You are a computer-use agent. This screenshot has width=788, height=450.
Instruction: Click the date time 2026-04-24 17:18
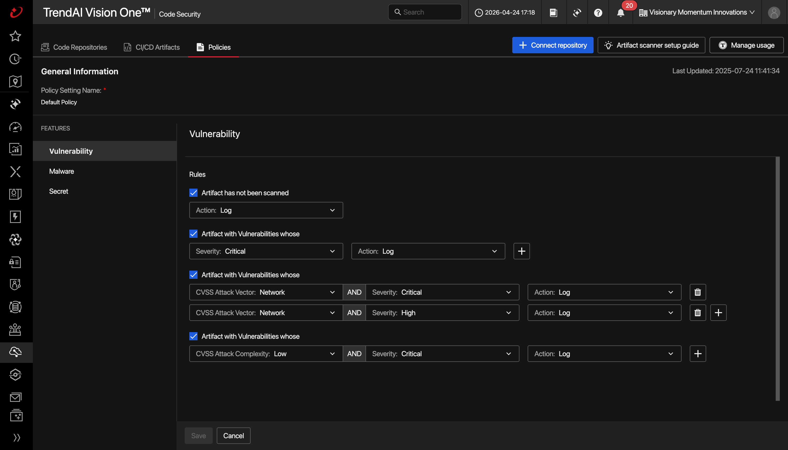pos(505,12)
